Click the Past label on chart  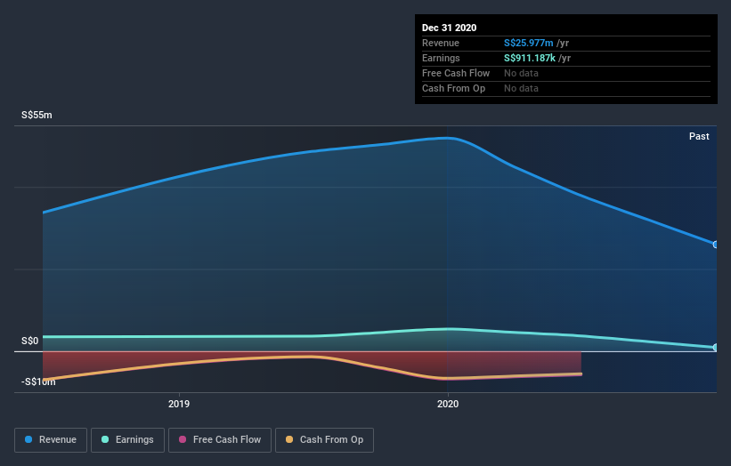click(699, 136)
